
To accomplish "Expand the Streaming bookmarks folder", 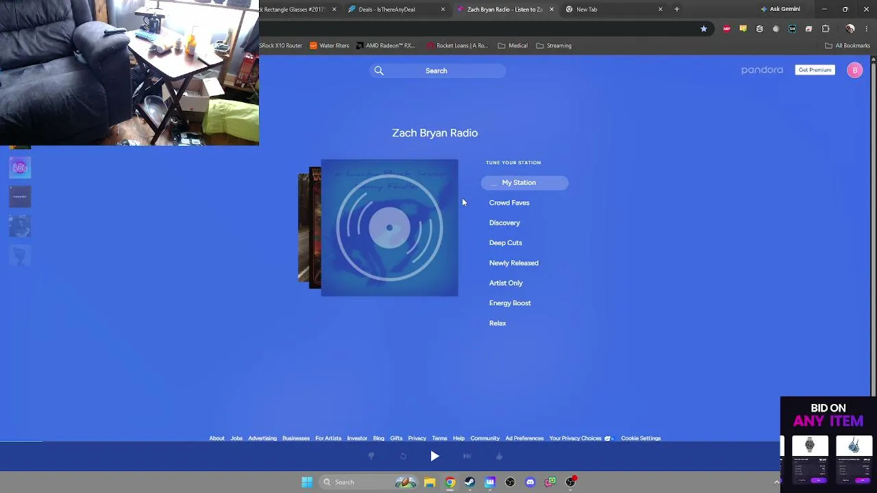I will click(554, 46).
